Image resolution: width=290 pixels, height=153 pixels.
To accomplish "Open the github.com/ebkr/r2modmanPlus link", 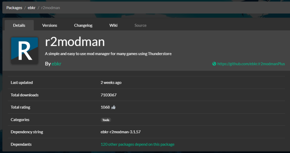I will [251, 64].
